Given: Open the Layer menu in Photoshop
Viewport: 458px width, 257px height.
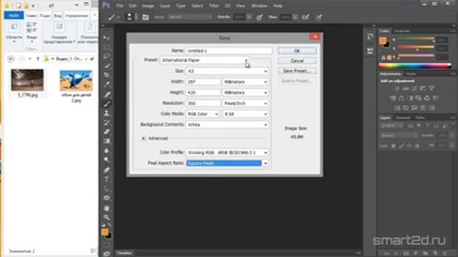Looking at the screenshot, I should [165, 6].
